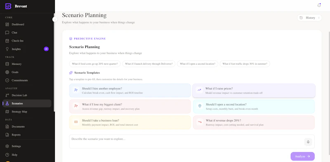Click the raise prices trend icon
The width and height of the screenshot is (330, 162).
point(199,90)
